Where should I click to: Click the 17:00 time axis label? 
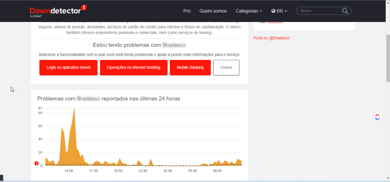(x=93, y=171)
